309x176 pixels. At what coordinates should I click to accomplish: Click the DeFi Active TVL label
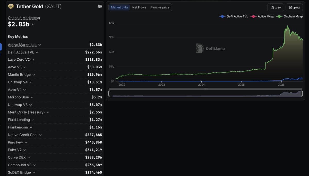(x=21, y=52)
